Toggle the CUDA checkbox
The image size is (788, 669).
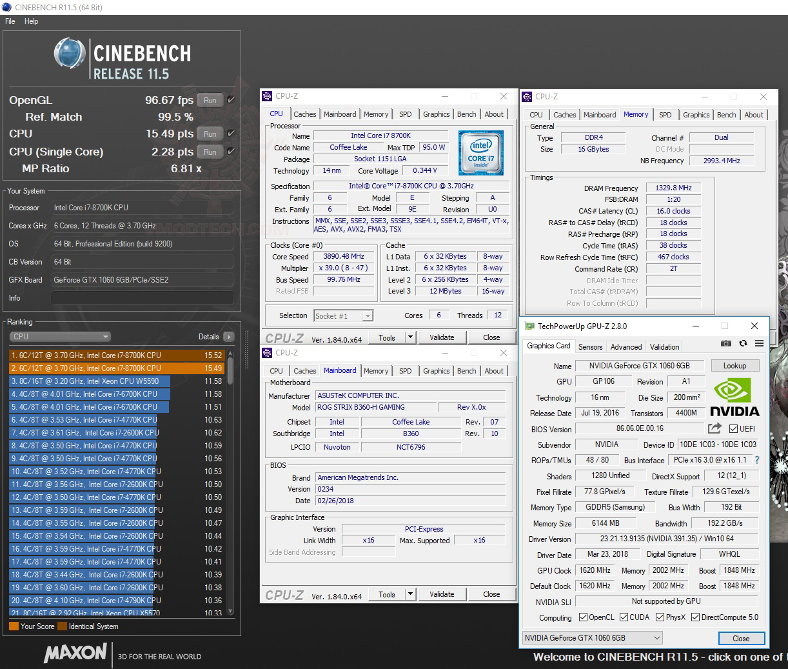click(x=624, y=617)
